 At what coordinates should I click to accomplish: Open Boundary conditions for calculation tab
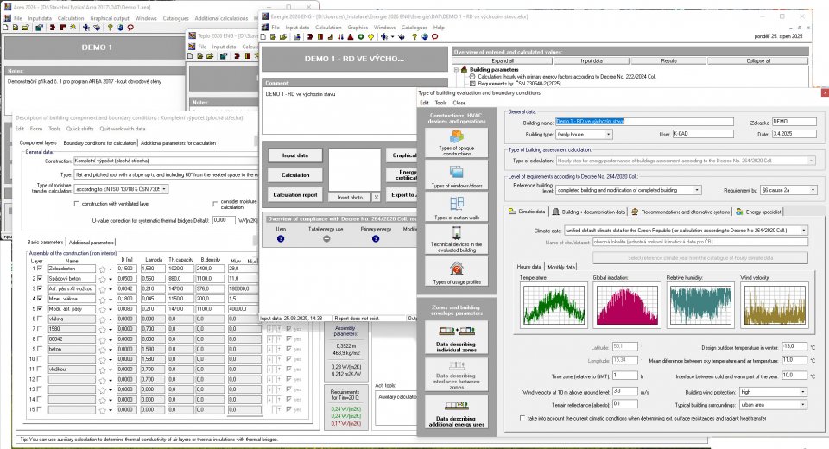point(99,142)
